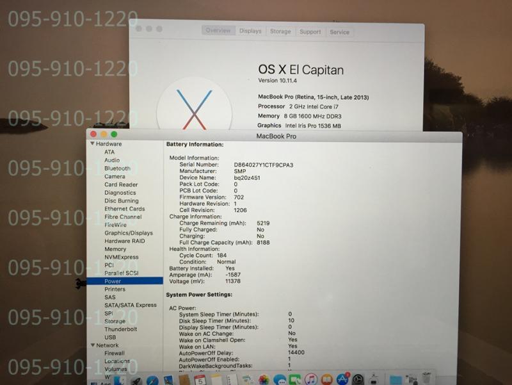Select Memory in sidebar
512x385 pixels.
point(115,249)
